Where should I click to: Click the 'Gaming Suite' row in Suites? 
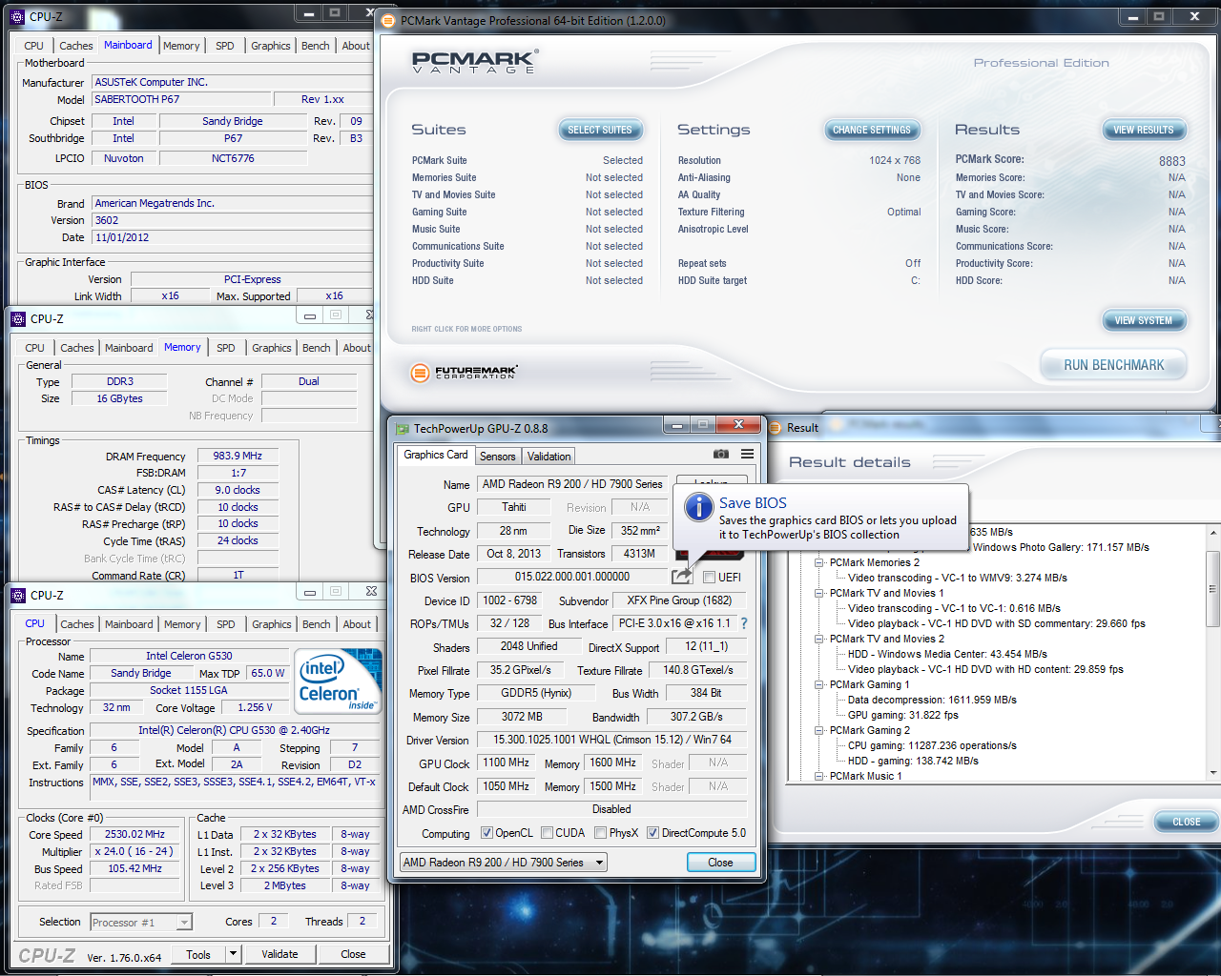pyautogui.click(x=528, y=212)
